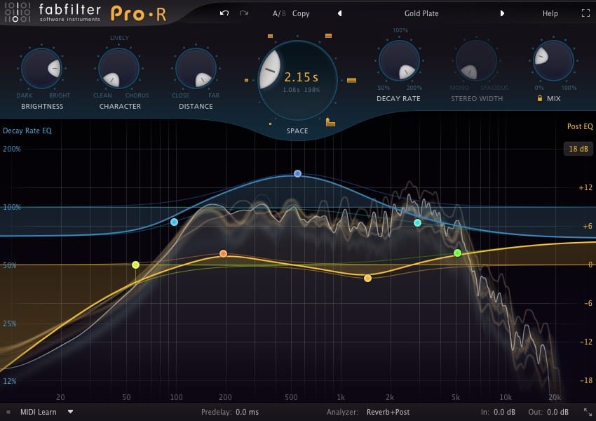The width and height of the screenshot is (596, 421).
Task: Select cyan decay EQ band near 3 kHz
Action: [417, 223]
